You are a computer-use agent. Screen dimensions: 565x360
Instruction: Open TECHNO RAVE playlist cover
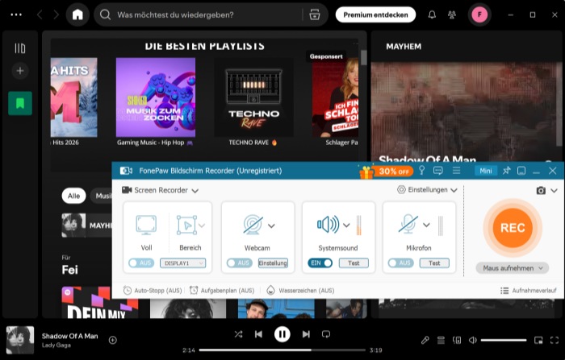coord(253,97)
